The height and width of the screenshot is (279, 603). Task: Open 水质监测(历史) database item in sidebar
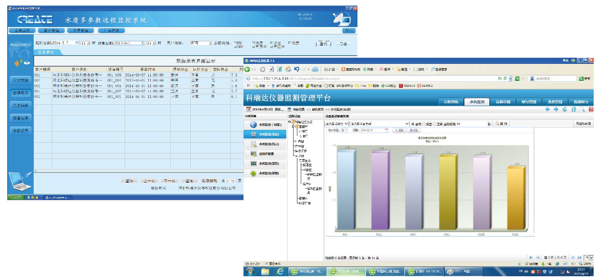tap(265, 144)
